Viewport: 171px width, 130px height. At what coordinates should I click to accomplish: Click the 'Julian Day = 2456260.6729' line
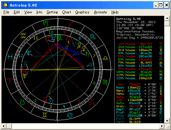tap(139, 38)
